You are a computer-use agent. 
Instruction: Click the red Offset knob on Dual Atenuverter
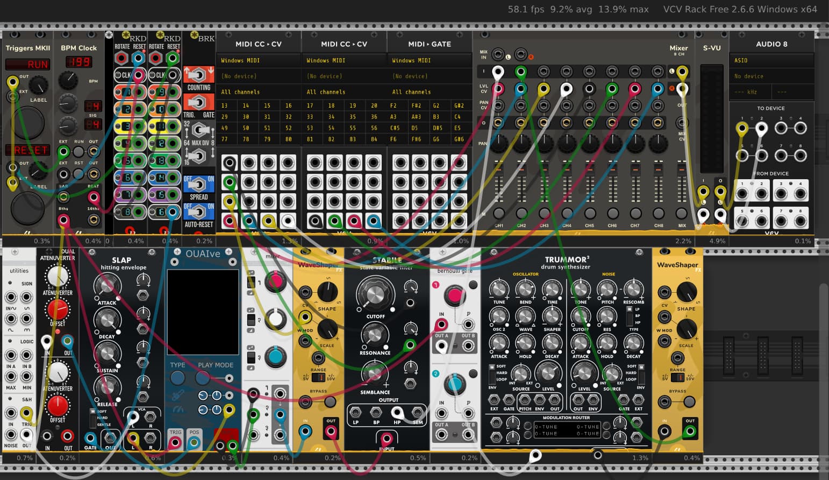click(57, 309)
